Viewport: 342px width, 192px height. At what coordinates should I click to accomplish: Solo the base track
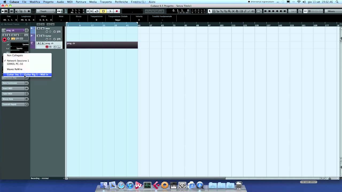pos(42,29)
